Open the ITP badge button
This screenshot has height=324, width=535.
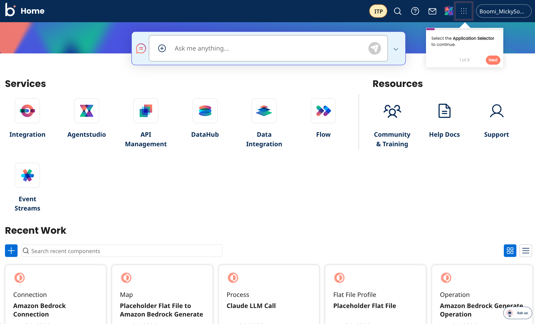click(378, 11)
